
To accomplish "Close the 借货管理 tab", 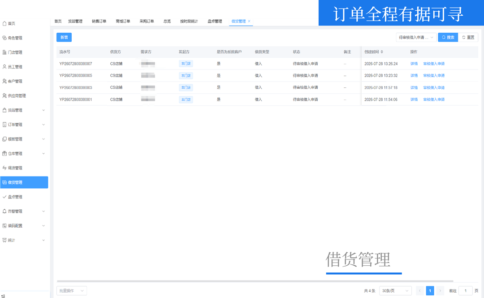I will tap(249, 22).
